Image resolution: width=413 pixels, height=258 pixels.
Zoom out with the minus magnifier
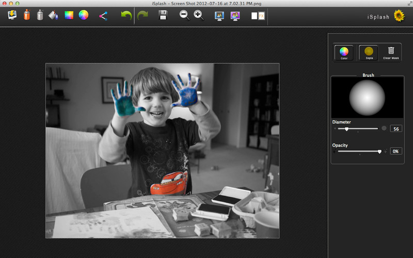pyautogui.click(x=184, y=15)
